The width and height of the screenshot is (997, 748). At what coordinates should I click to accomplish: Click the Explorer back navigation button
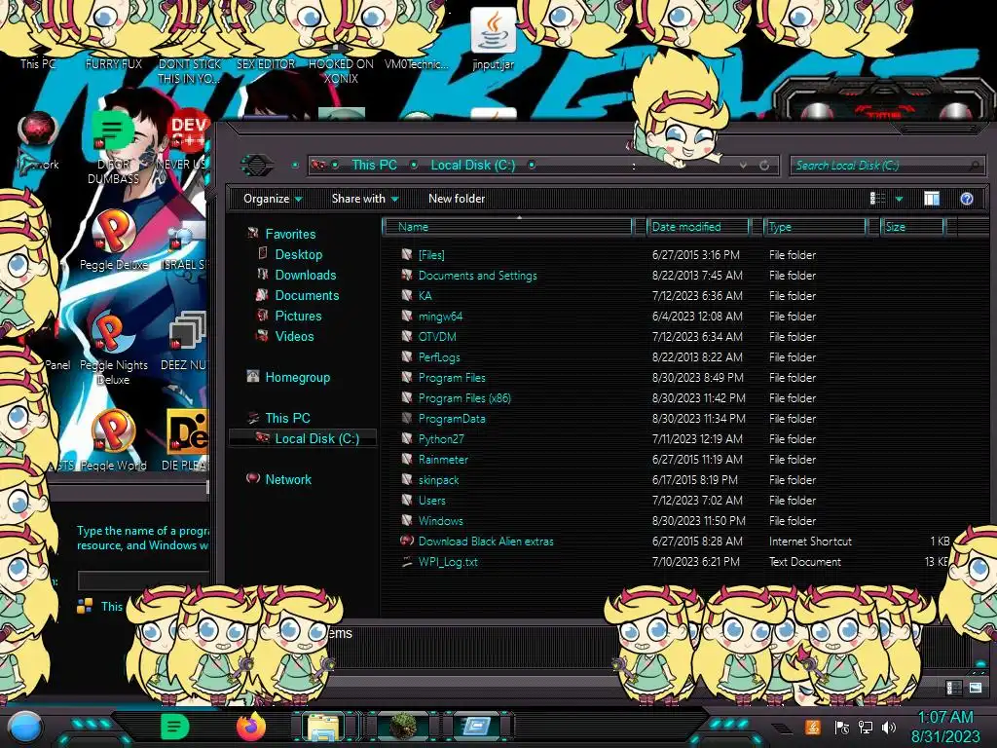tap(257, 166)
